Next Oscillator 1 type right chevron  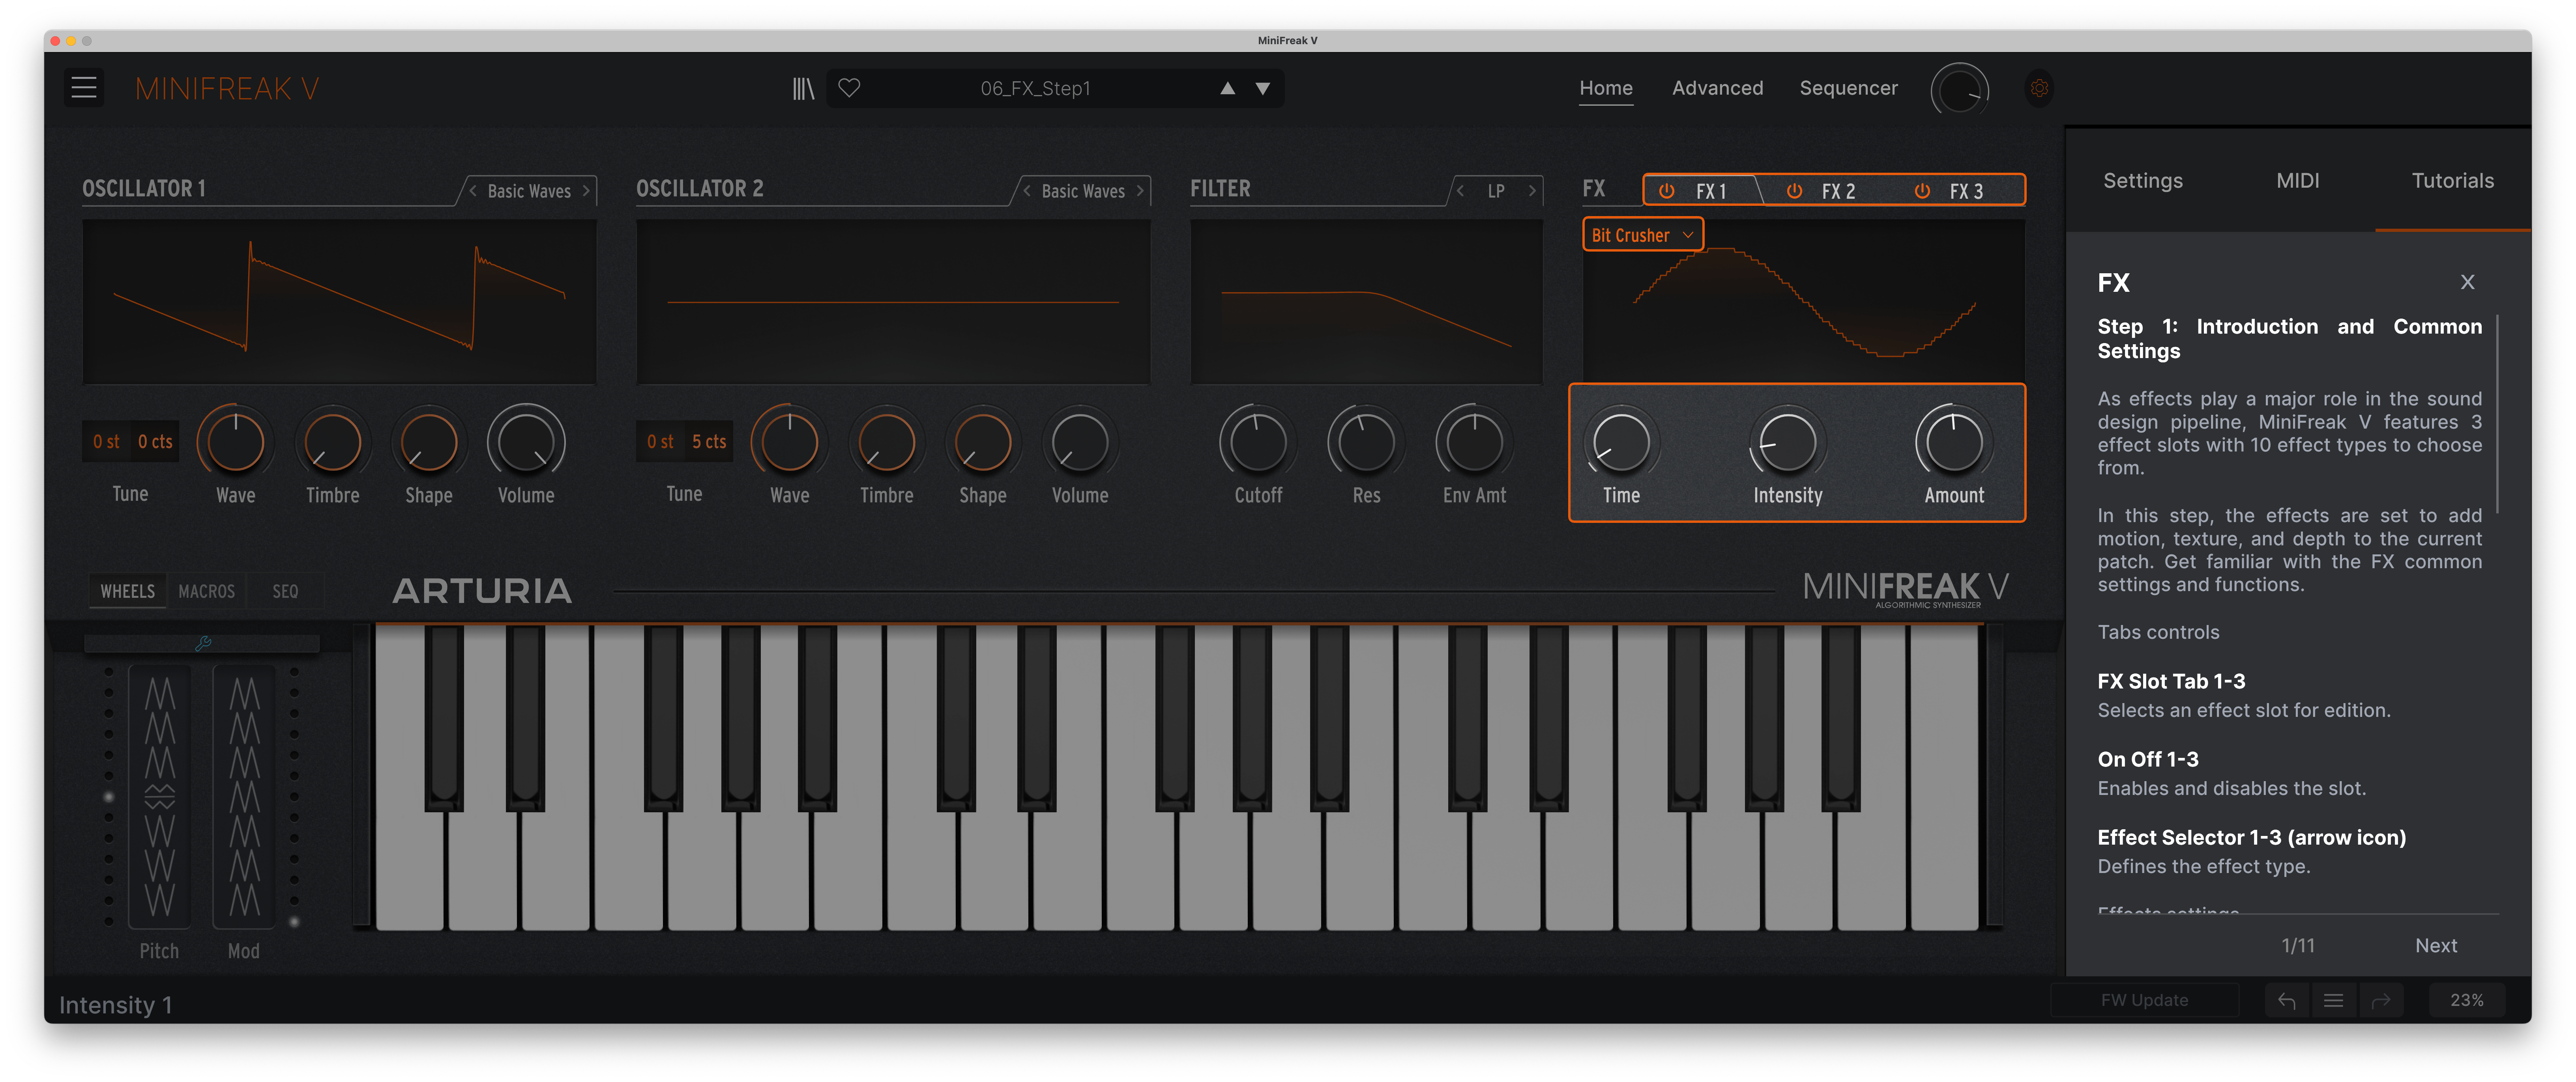tap(586, 191)
